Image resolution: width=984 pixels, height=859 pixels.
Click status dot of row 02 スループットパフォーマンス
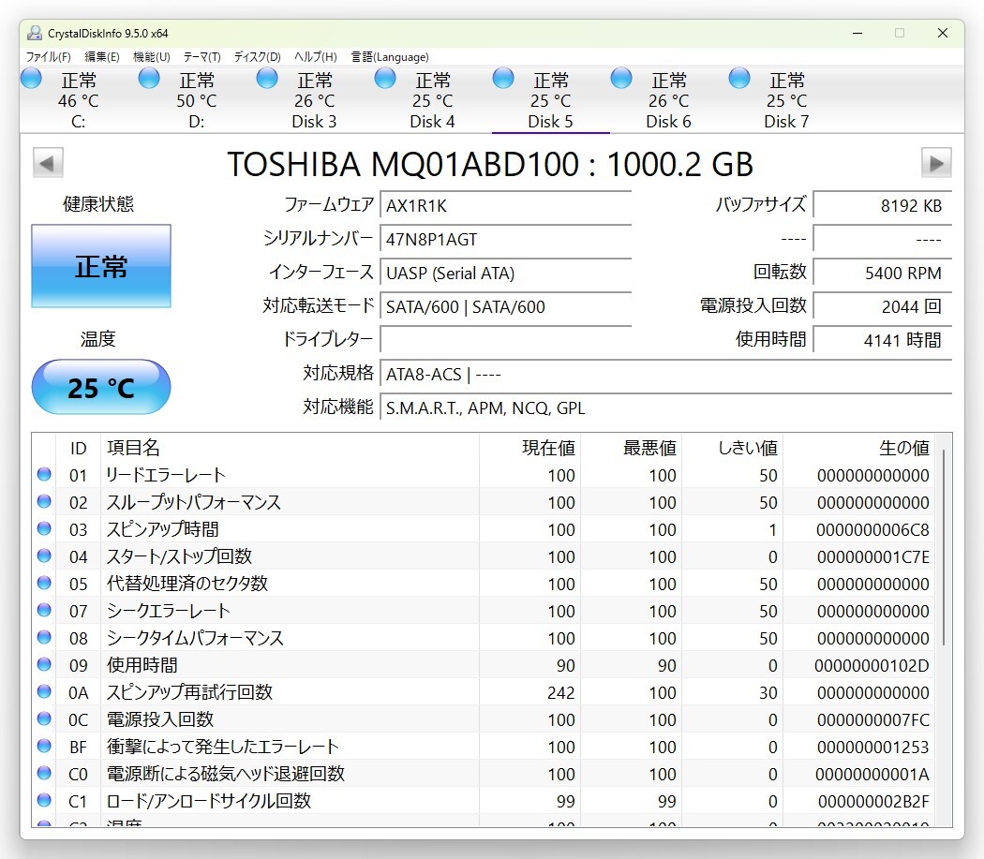point(44,501)
